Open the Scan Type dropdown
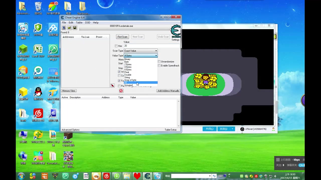 pos(141,51)
